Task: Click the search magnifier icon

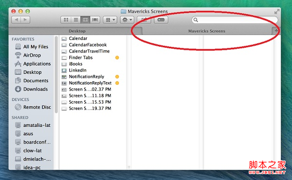Action: click(x=196, y=20)
